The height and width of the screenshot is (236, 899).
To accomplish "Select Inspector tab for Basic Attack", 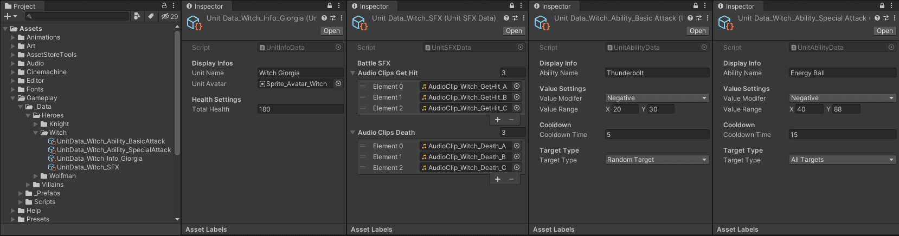I will 552,6.
